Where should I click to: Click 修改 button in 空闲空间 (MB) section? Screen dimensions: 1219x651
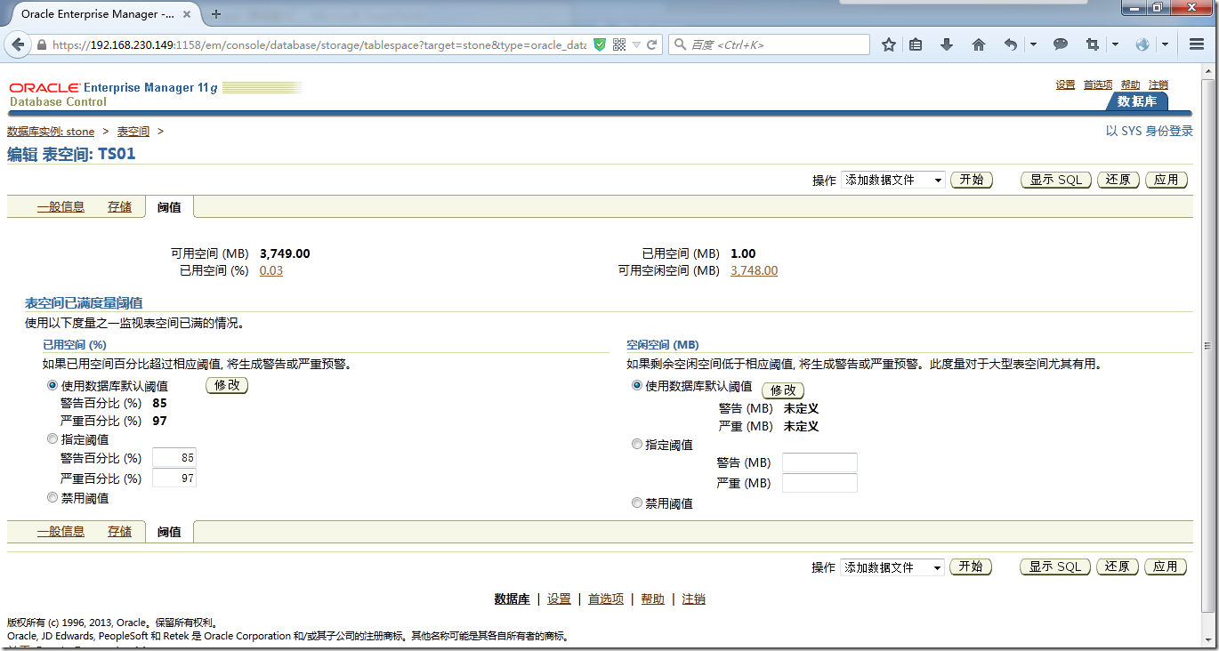coord(783,390)
